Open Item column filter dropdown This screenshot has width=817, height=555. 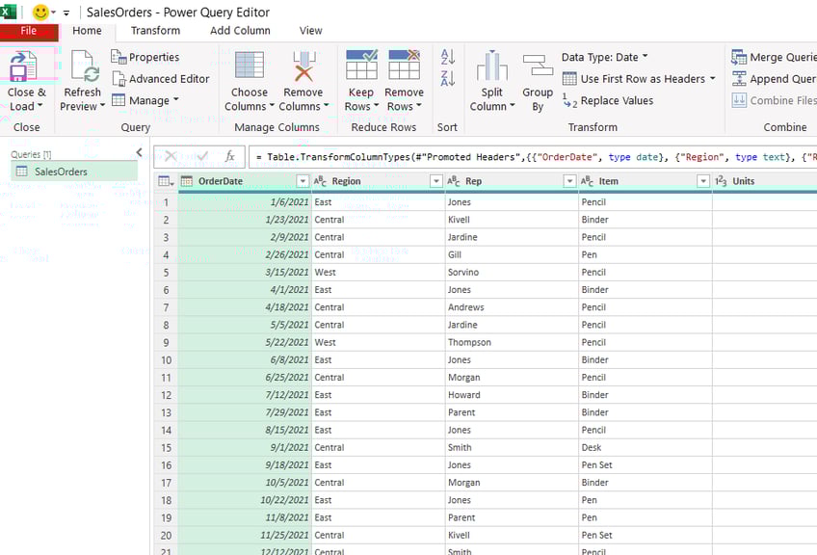click(703, 181)
